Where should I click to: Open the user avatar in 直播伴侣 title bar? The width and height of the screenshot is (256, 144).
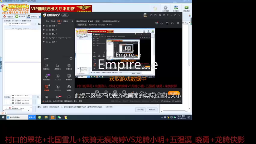pyautogui.click(x=145, y=15)
